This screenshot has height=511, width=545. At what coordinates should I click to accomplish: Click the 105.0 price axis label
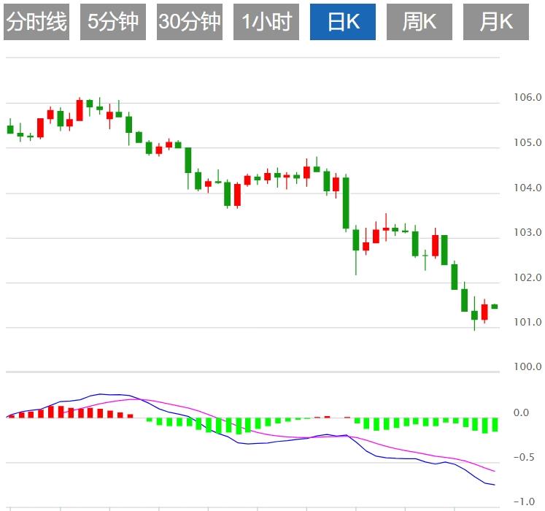pyautogui.click(x=527, y=143)
